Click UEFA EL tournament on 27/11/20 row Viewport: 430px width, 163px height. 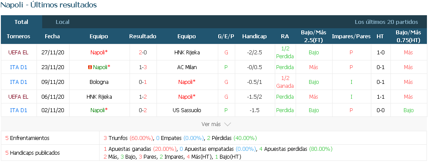click(18, 52)
